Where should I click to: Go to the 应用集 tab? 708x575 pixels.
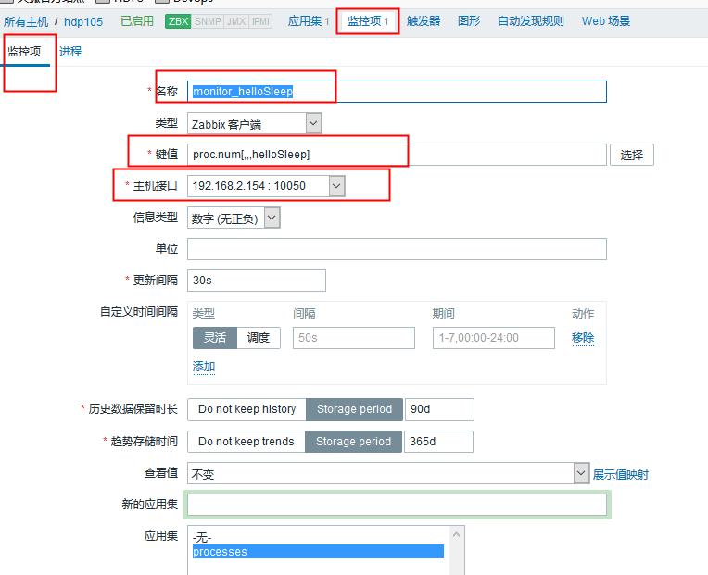coord(309,21)
